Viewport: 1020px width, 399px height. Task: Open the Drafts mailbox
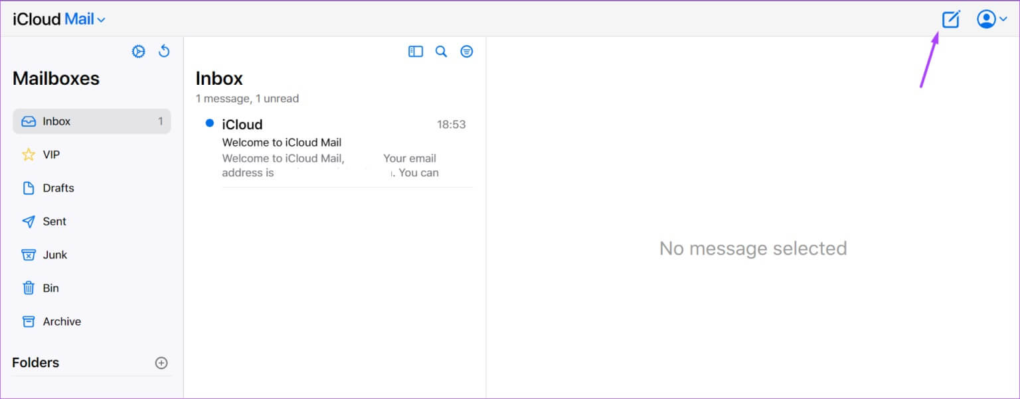92,188
